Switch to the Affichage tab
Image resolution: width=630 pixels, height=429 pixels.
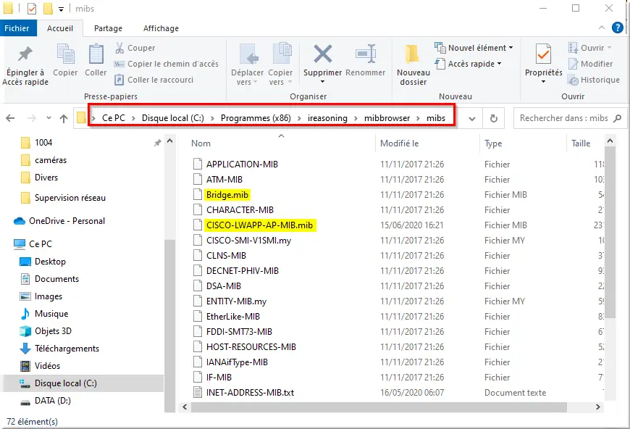[161, 28]
